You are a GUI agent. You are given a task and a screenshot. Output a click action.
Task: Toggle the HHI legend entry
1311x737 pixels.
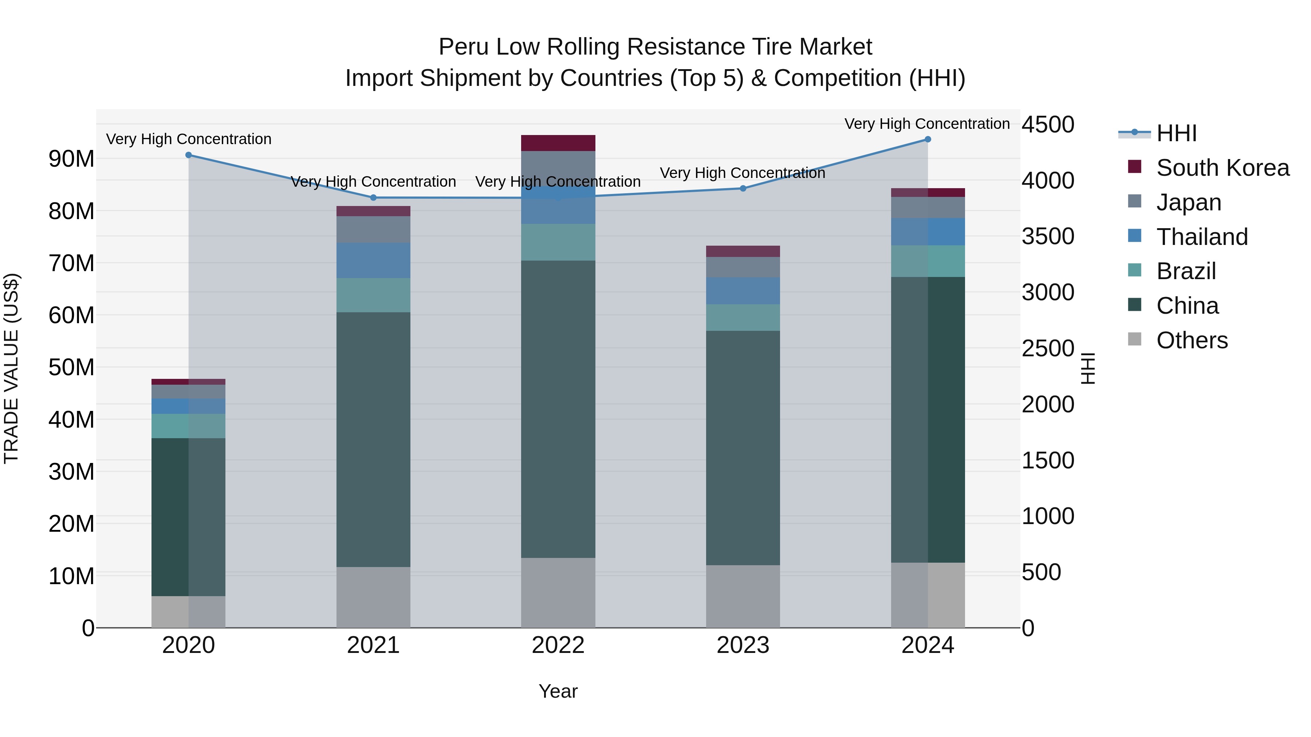tap(1157, 133)
